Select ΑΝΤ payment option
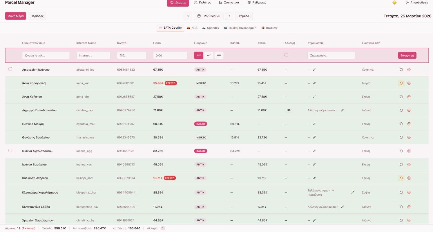Image resolution: width=433 pixels, height=232 pixels. (199, 55)
